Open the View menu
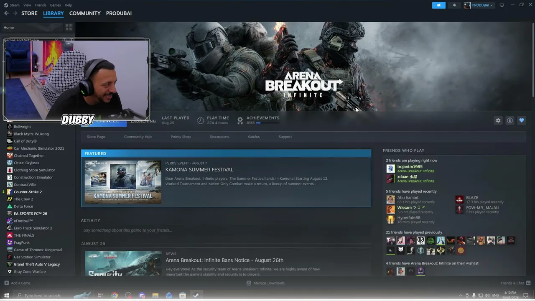 tap(27, 5)
